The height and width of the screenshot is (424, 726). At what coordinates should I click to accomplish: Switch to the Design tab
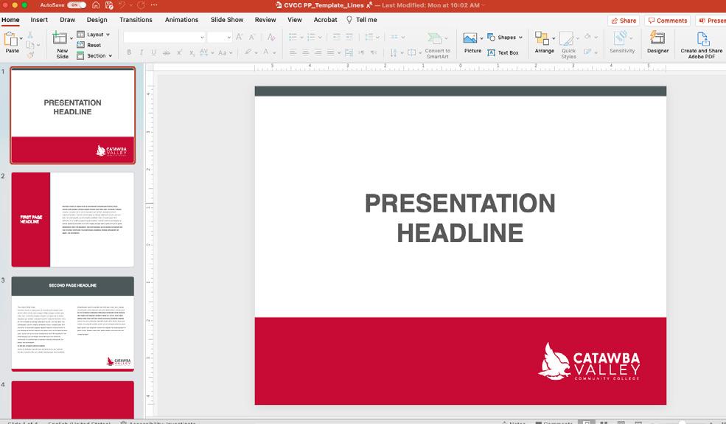coord(97,20)
